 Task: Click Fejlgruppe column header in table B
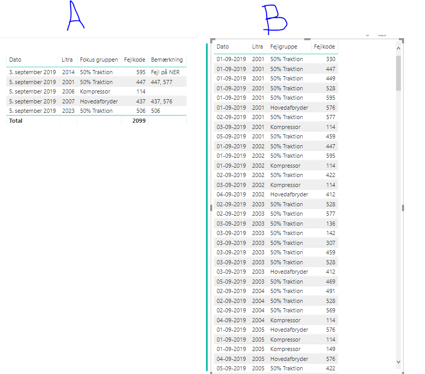(283, 46)
